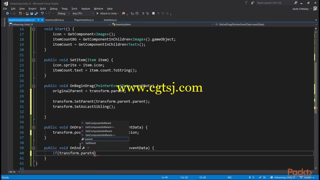The image size is (320, 180).
Task: Open the Window menu
Action: point(98,8)
